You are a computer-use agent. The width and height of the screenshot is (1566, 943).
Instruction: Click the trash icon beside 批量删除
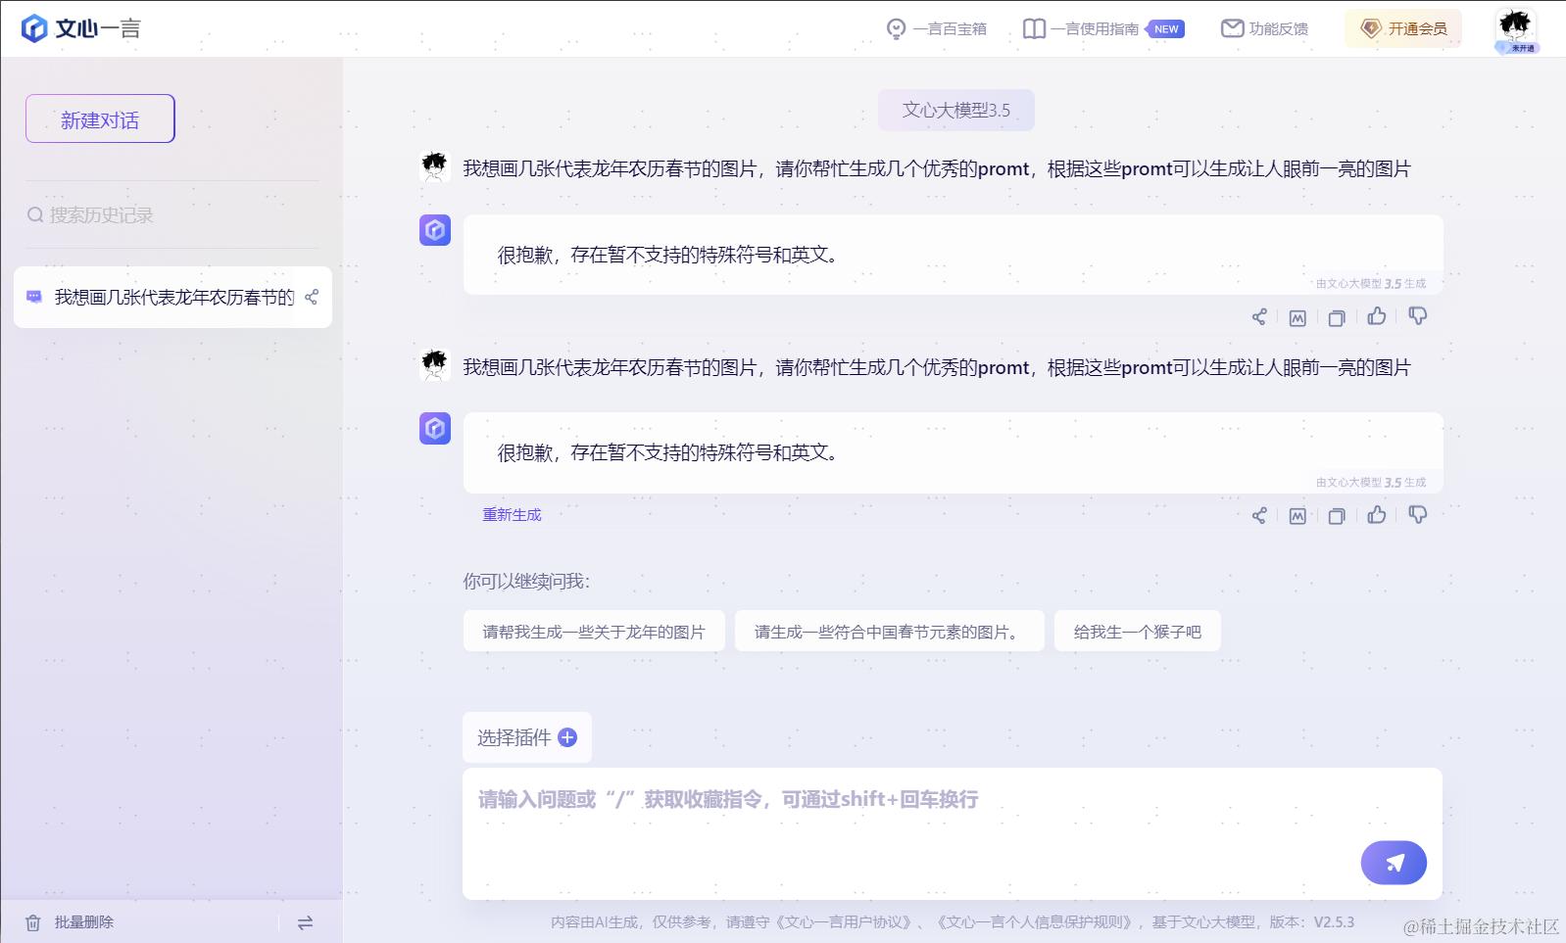(x=33, y=922)
